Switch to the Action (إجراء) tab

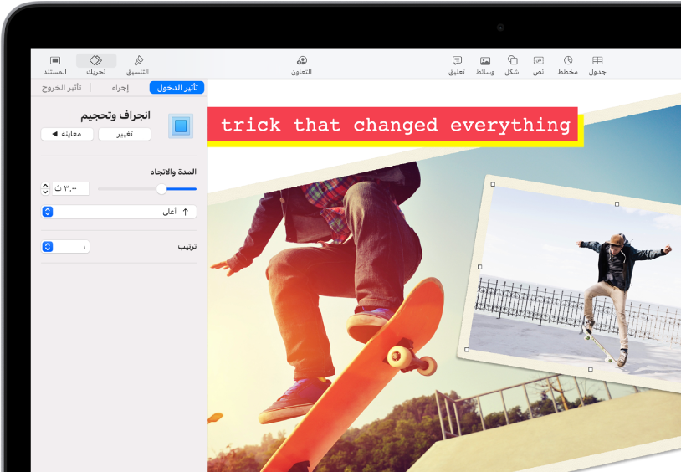120,88
